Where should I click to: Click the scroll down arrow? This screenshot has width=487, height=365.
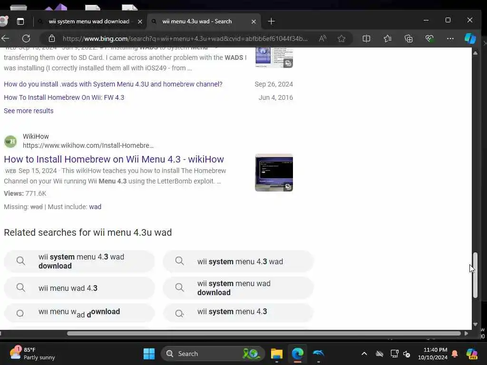[x=475, y=324]
